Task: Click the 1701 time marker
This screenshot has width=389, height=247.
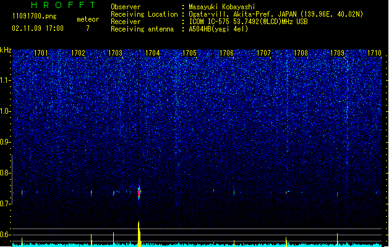Action: [41, 53]
